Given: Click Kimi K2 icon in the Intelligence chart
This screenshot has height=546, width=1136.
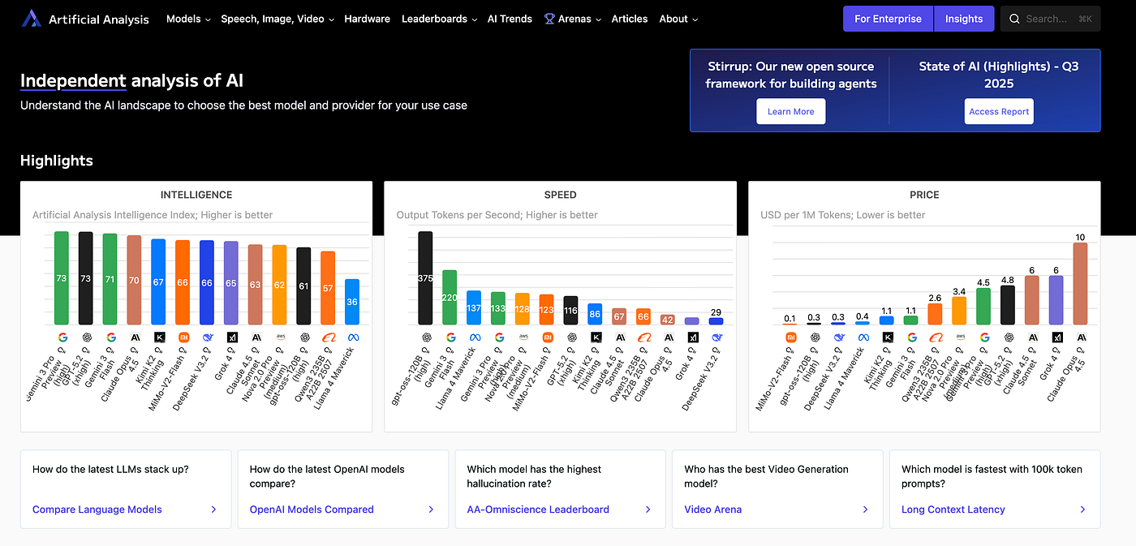Looking at the screenshot, I should 160,337.
